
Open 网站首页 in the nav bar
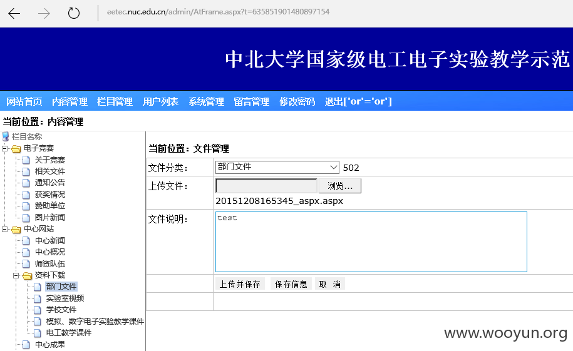click(x=24, y=101)
